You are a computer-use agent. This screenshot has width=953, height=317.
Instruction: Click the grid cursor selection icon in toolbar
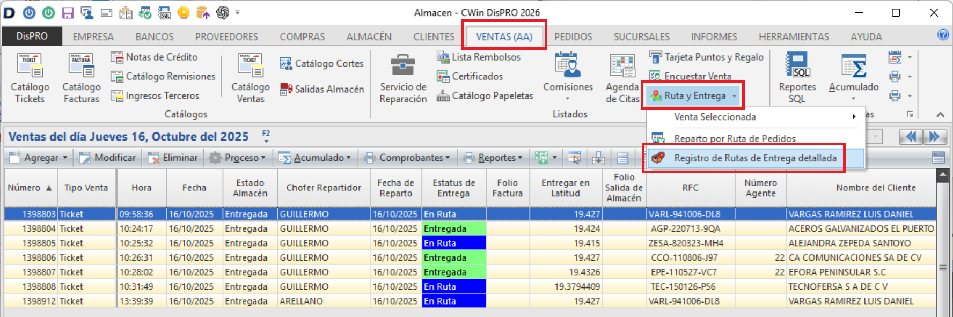click(574, 158)
